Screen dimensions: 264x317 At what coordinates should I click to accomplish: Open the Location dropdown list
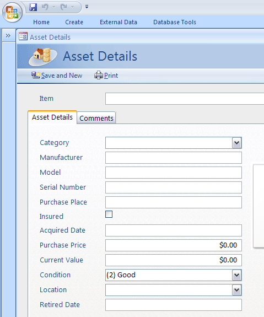click(x=236, y=290)
